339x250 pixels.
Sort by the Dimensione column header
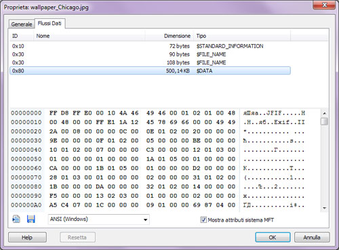pyautogui.click(x=169, y=36)
